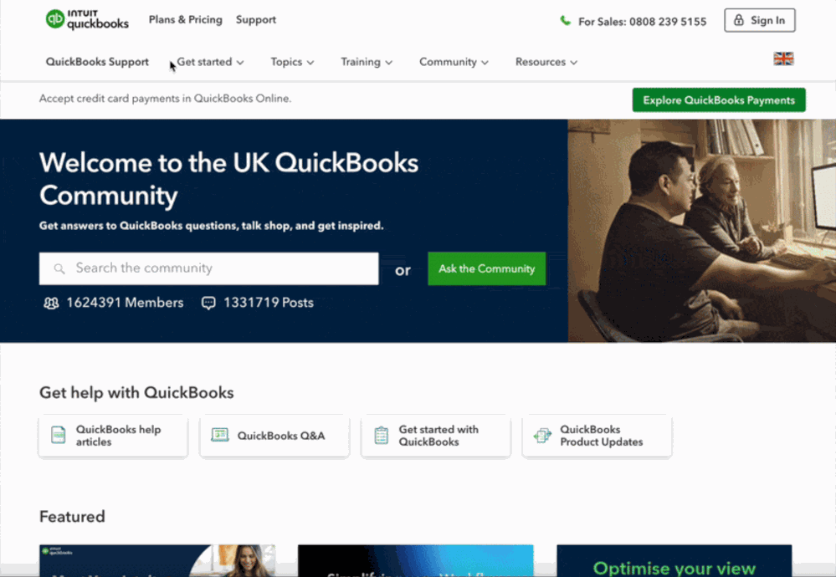Screen dimensions: 836x577
Task: Click the magnifier icon in community search
Action: (x=59, y=269)
